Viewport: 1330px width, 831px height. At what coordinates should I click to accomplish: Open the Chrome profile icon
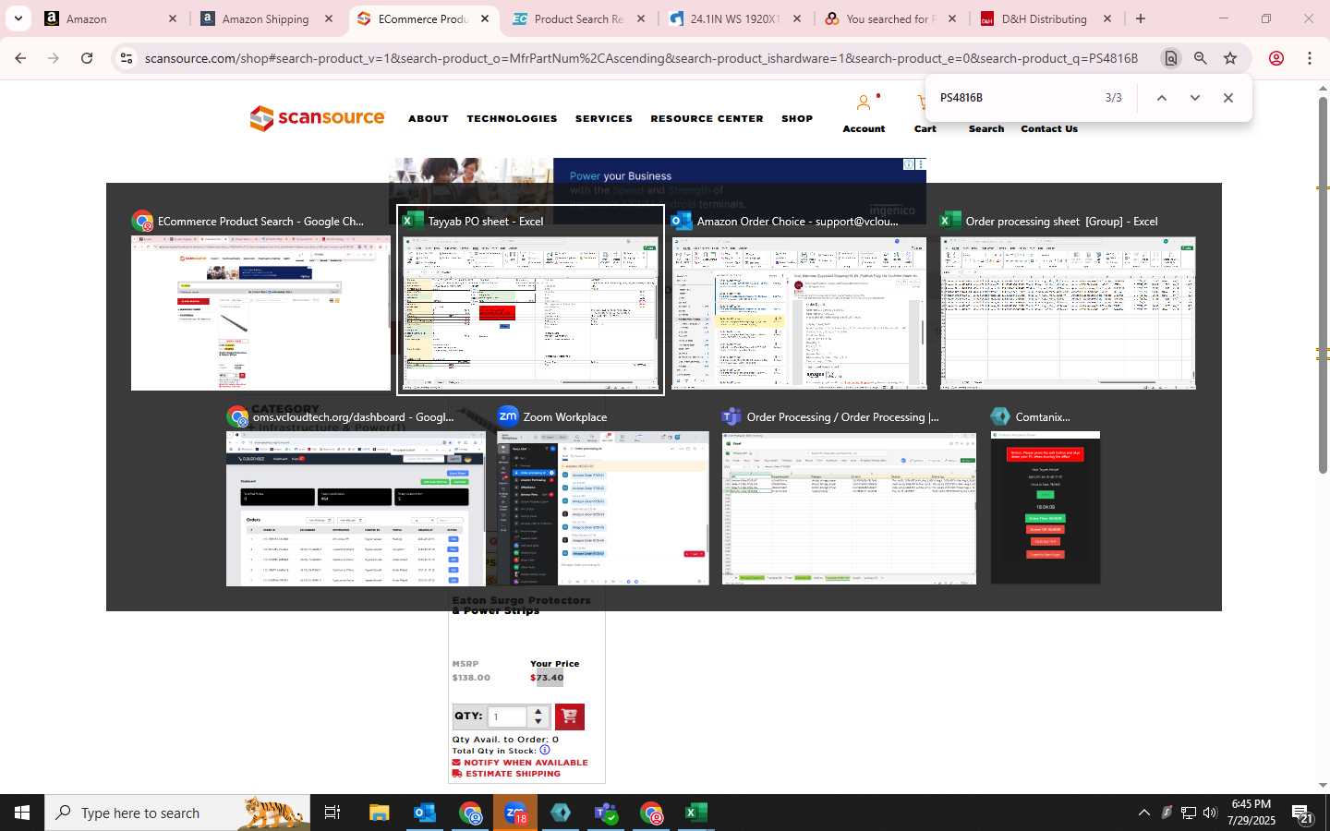click(x=1276, y=58)
